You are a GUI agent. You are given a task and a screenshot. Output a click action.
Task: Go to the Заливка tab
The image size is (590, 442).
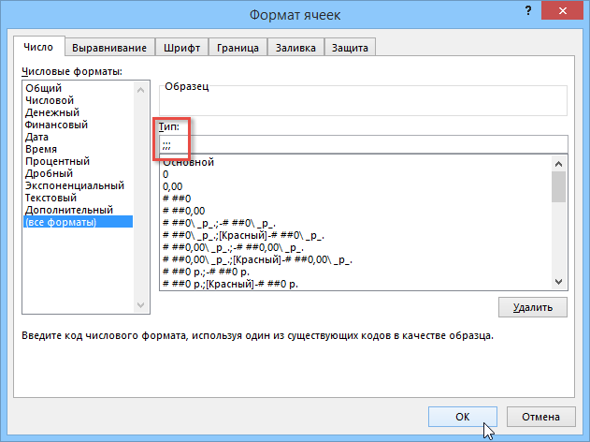click(295, 48)
